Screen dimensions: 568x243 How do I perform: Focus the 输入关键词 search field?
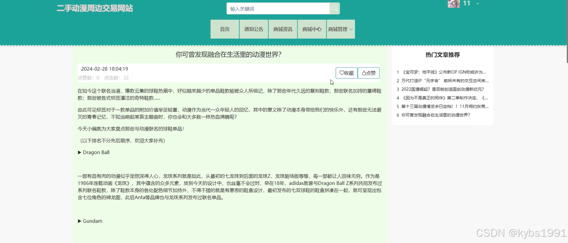278,9
